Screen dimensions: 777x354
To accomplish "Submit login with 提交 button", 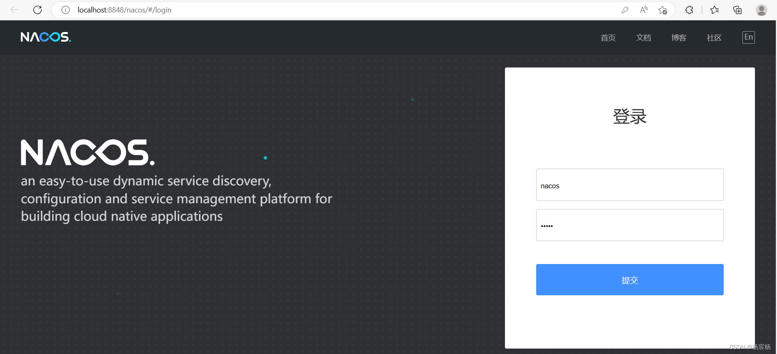I will [630, 279].
